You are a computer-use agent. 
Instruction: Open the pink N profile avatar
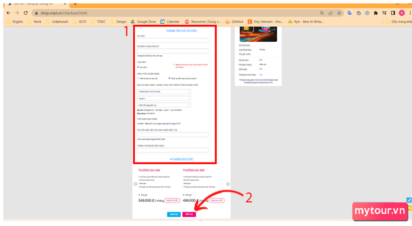[x=401, y=13]
